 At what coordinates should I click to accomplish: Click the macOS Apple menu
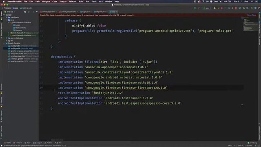(4, 2)
